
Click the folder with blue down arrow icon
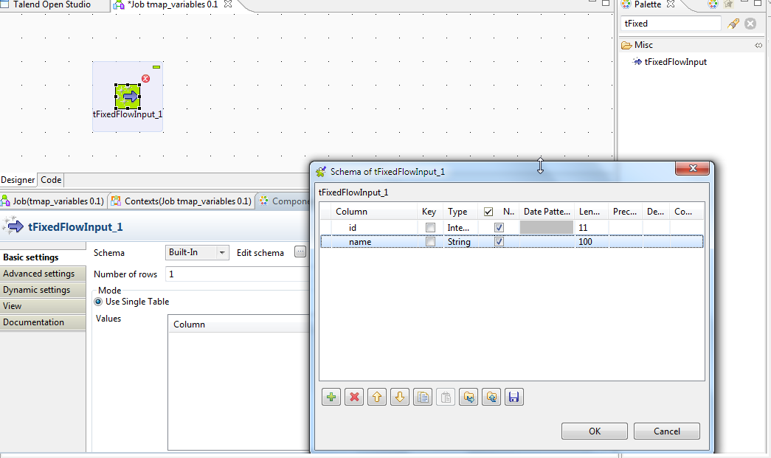tap(469, 397)
